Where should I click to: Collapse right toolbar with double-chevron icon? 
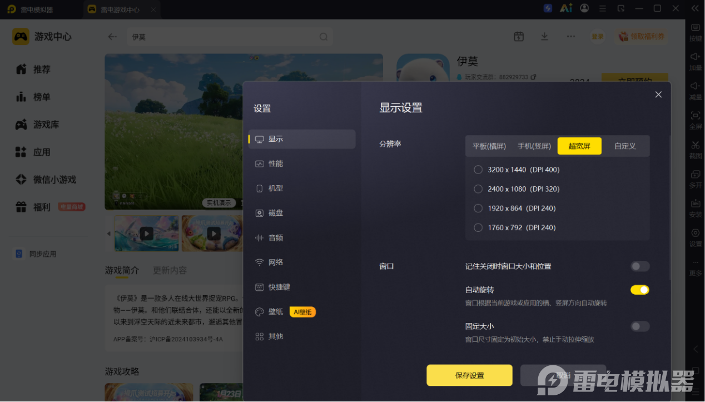(x=695, y=8)
